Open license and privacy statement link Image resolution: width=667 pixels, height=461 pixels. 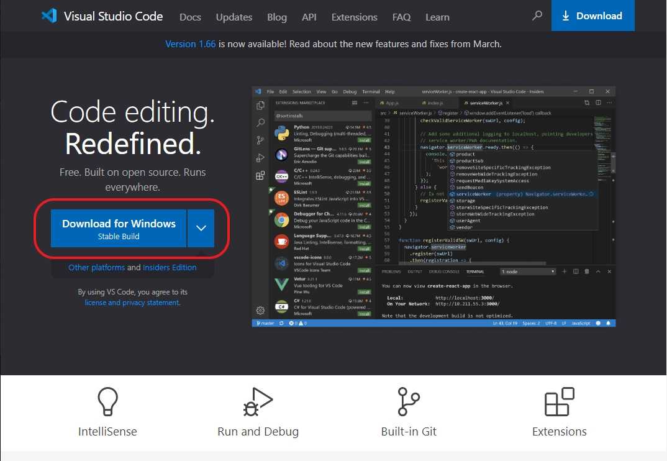tap(132, 303)
